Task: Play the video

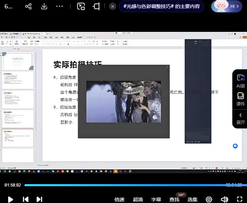Action: coord(10,199)
